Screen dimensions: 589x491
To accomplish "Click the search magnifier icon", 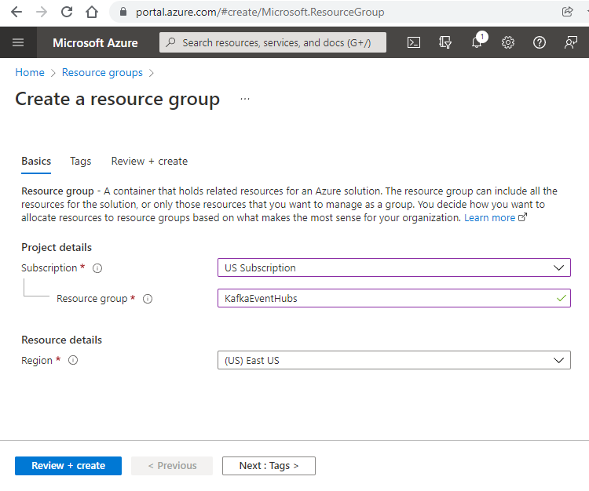I will click(170, 42).
